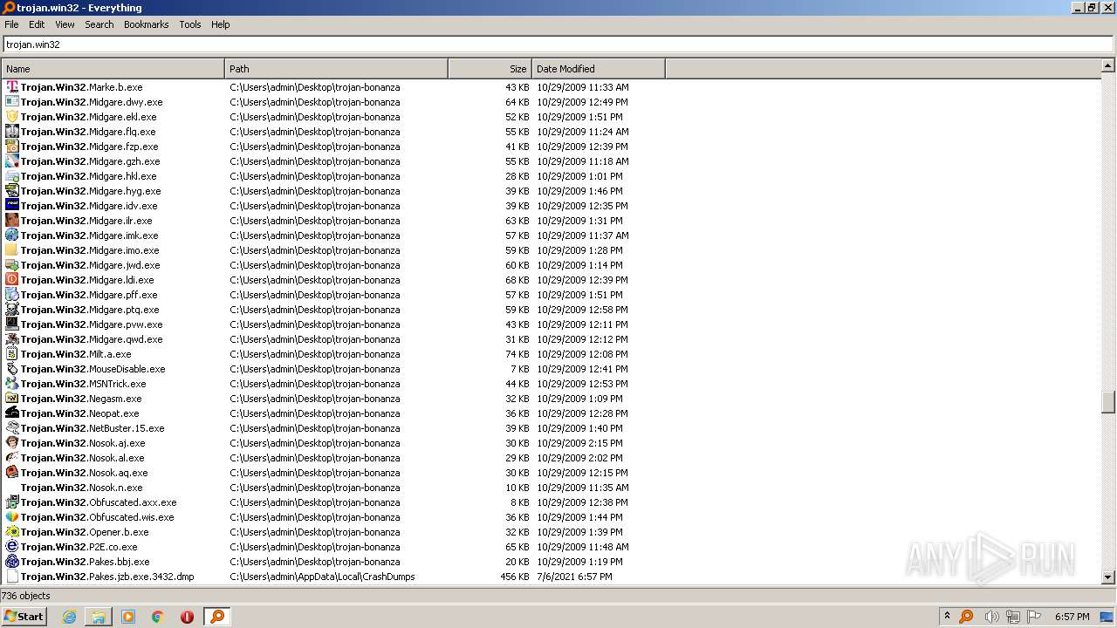The width and height of the screenshot is (1117, 628).
Task: Click icon of Trojan.Win32.Midgare.hkl.exe
Action: pos(12,176)
